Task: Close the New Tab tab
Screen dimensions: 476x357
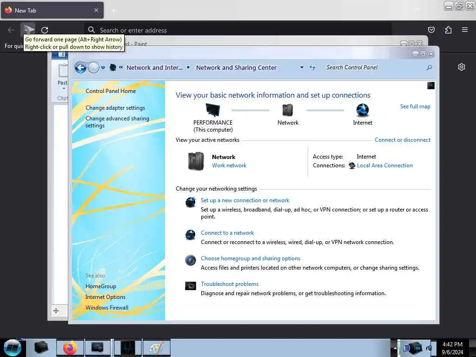Action: coord(96,10)
